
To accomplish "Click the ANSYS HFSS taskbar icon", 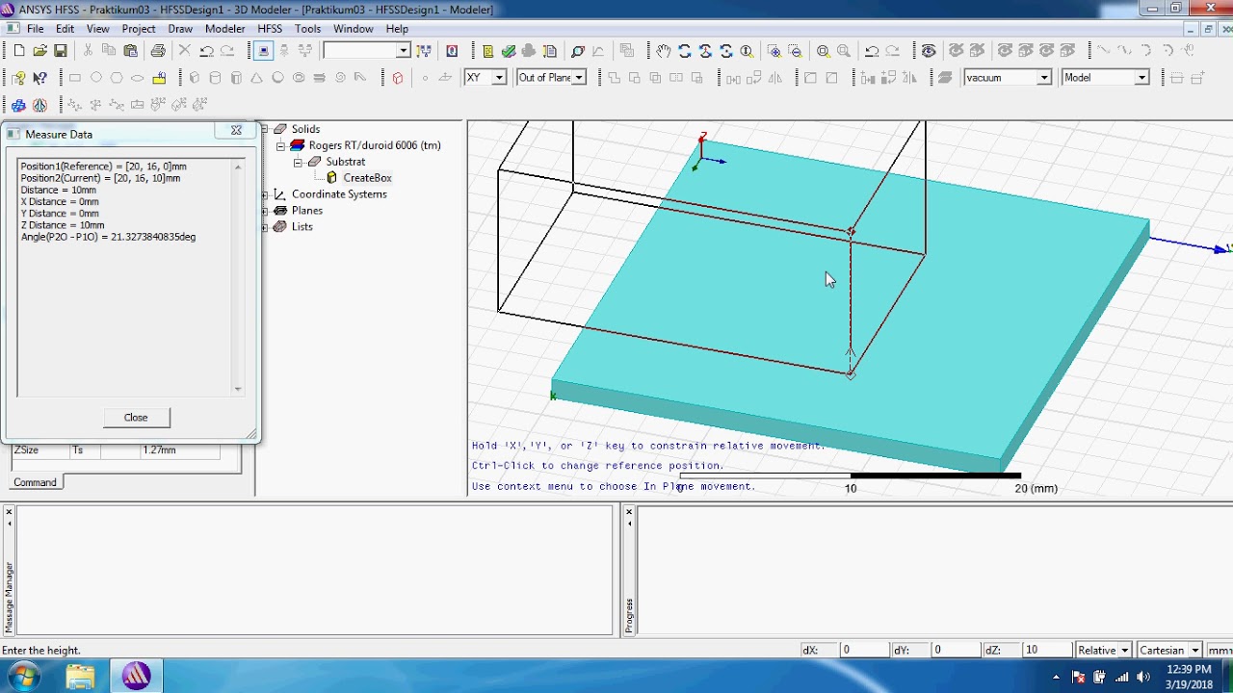I will (x=136, y=676).
